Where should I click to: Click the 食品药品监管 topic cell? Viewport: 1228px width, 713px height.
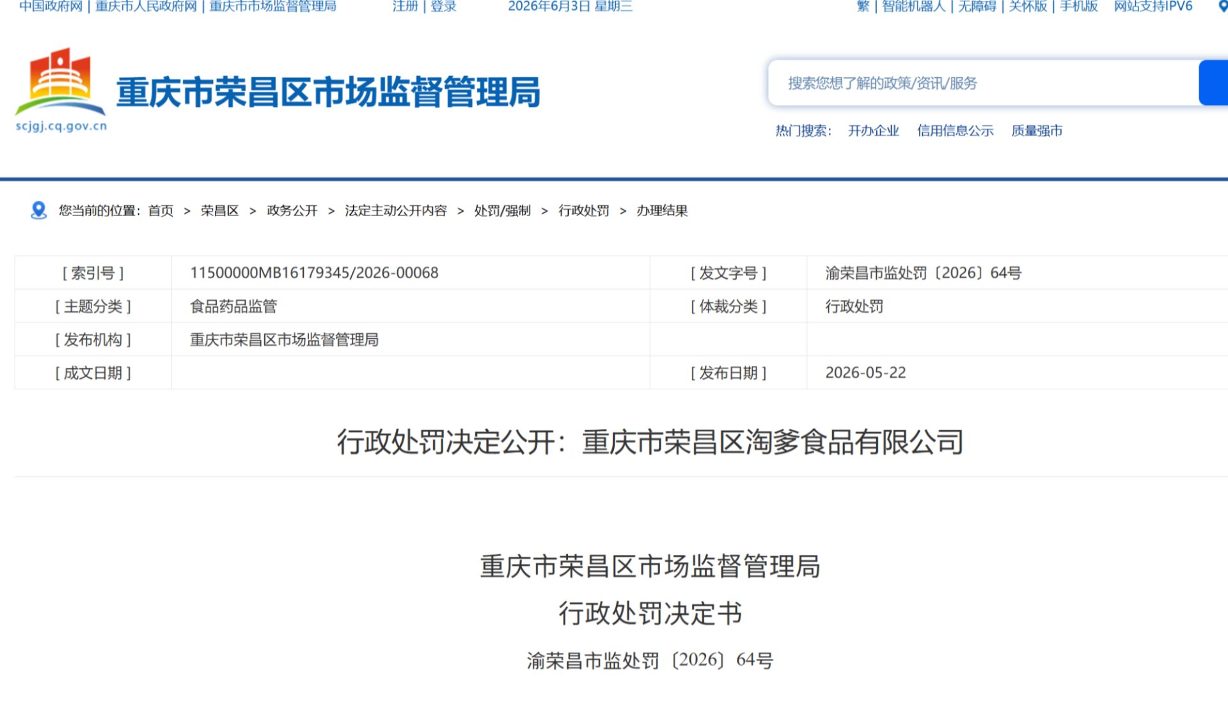click(233, 306)
